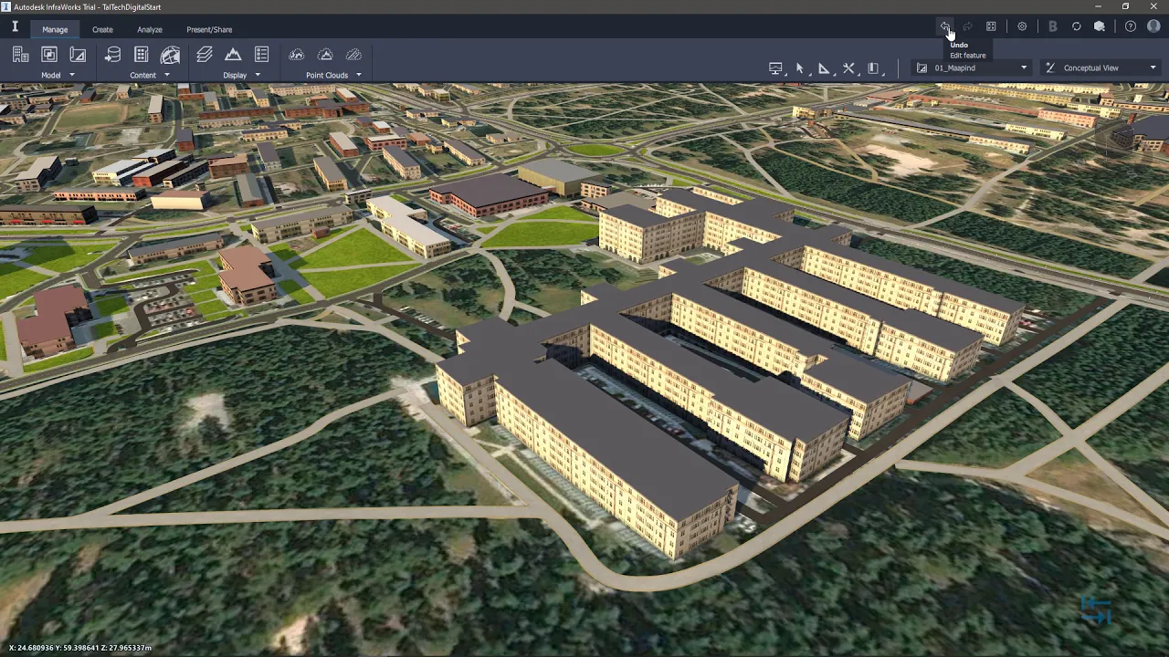Click the first Point Clouds terrain icon
The image size is (1169, 657).
point(296,55)
